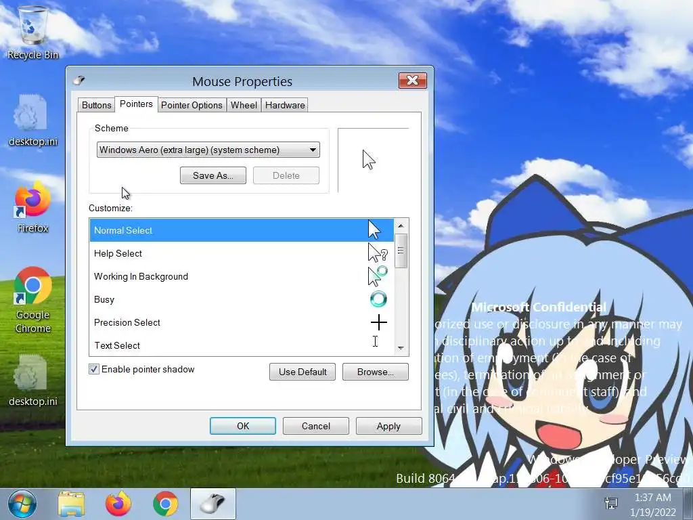The image size is (693, 520).
Task: Click the Apply button
Action: click(388, 426)
